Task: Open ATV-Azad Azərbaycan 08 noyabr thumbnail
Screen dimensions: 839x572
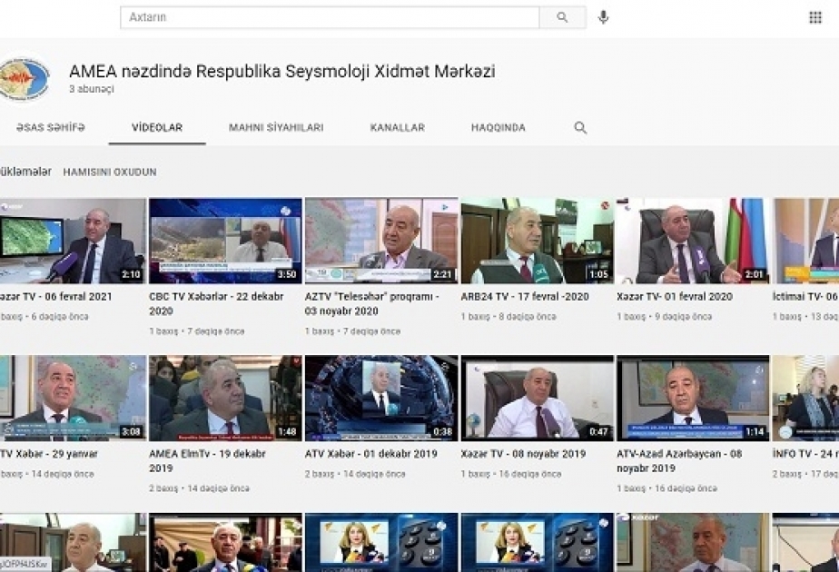Action: [x=693, y=398]
